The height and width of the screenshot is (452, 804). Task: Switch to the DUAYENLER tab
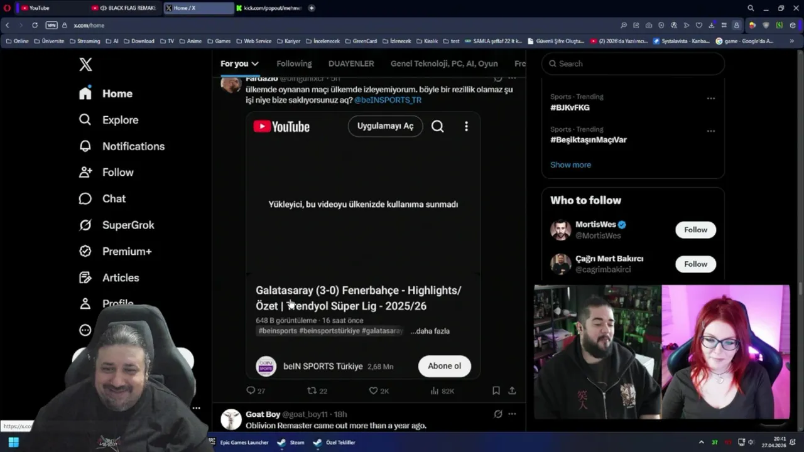[351, 63]
